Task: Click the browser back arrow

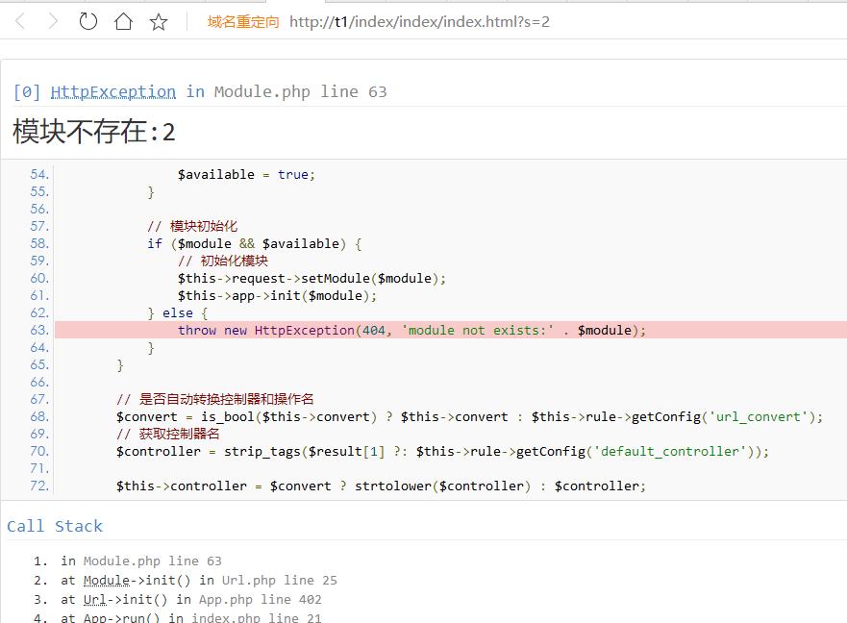Action: [20, 21]
